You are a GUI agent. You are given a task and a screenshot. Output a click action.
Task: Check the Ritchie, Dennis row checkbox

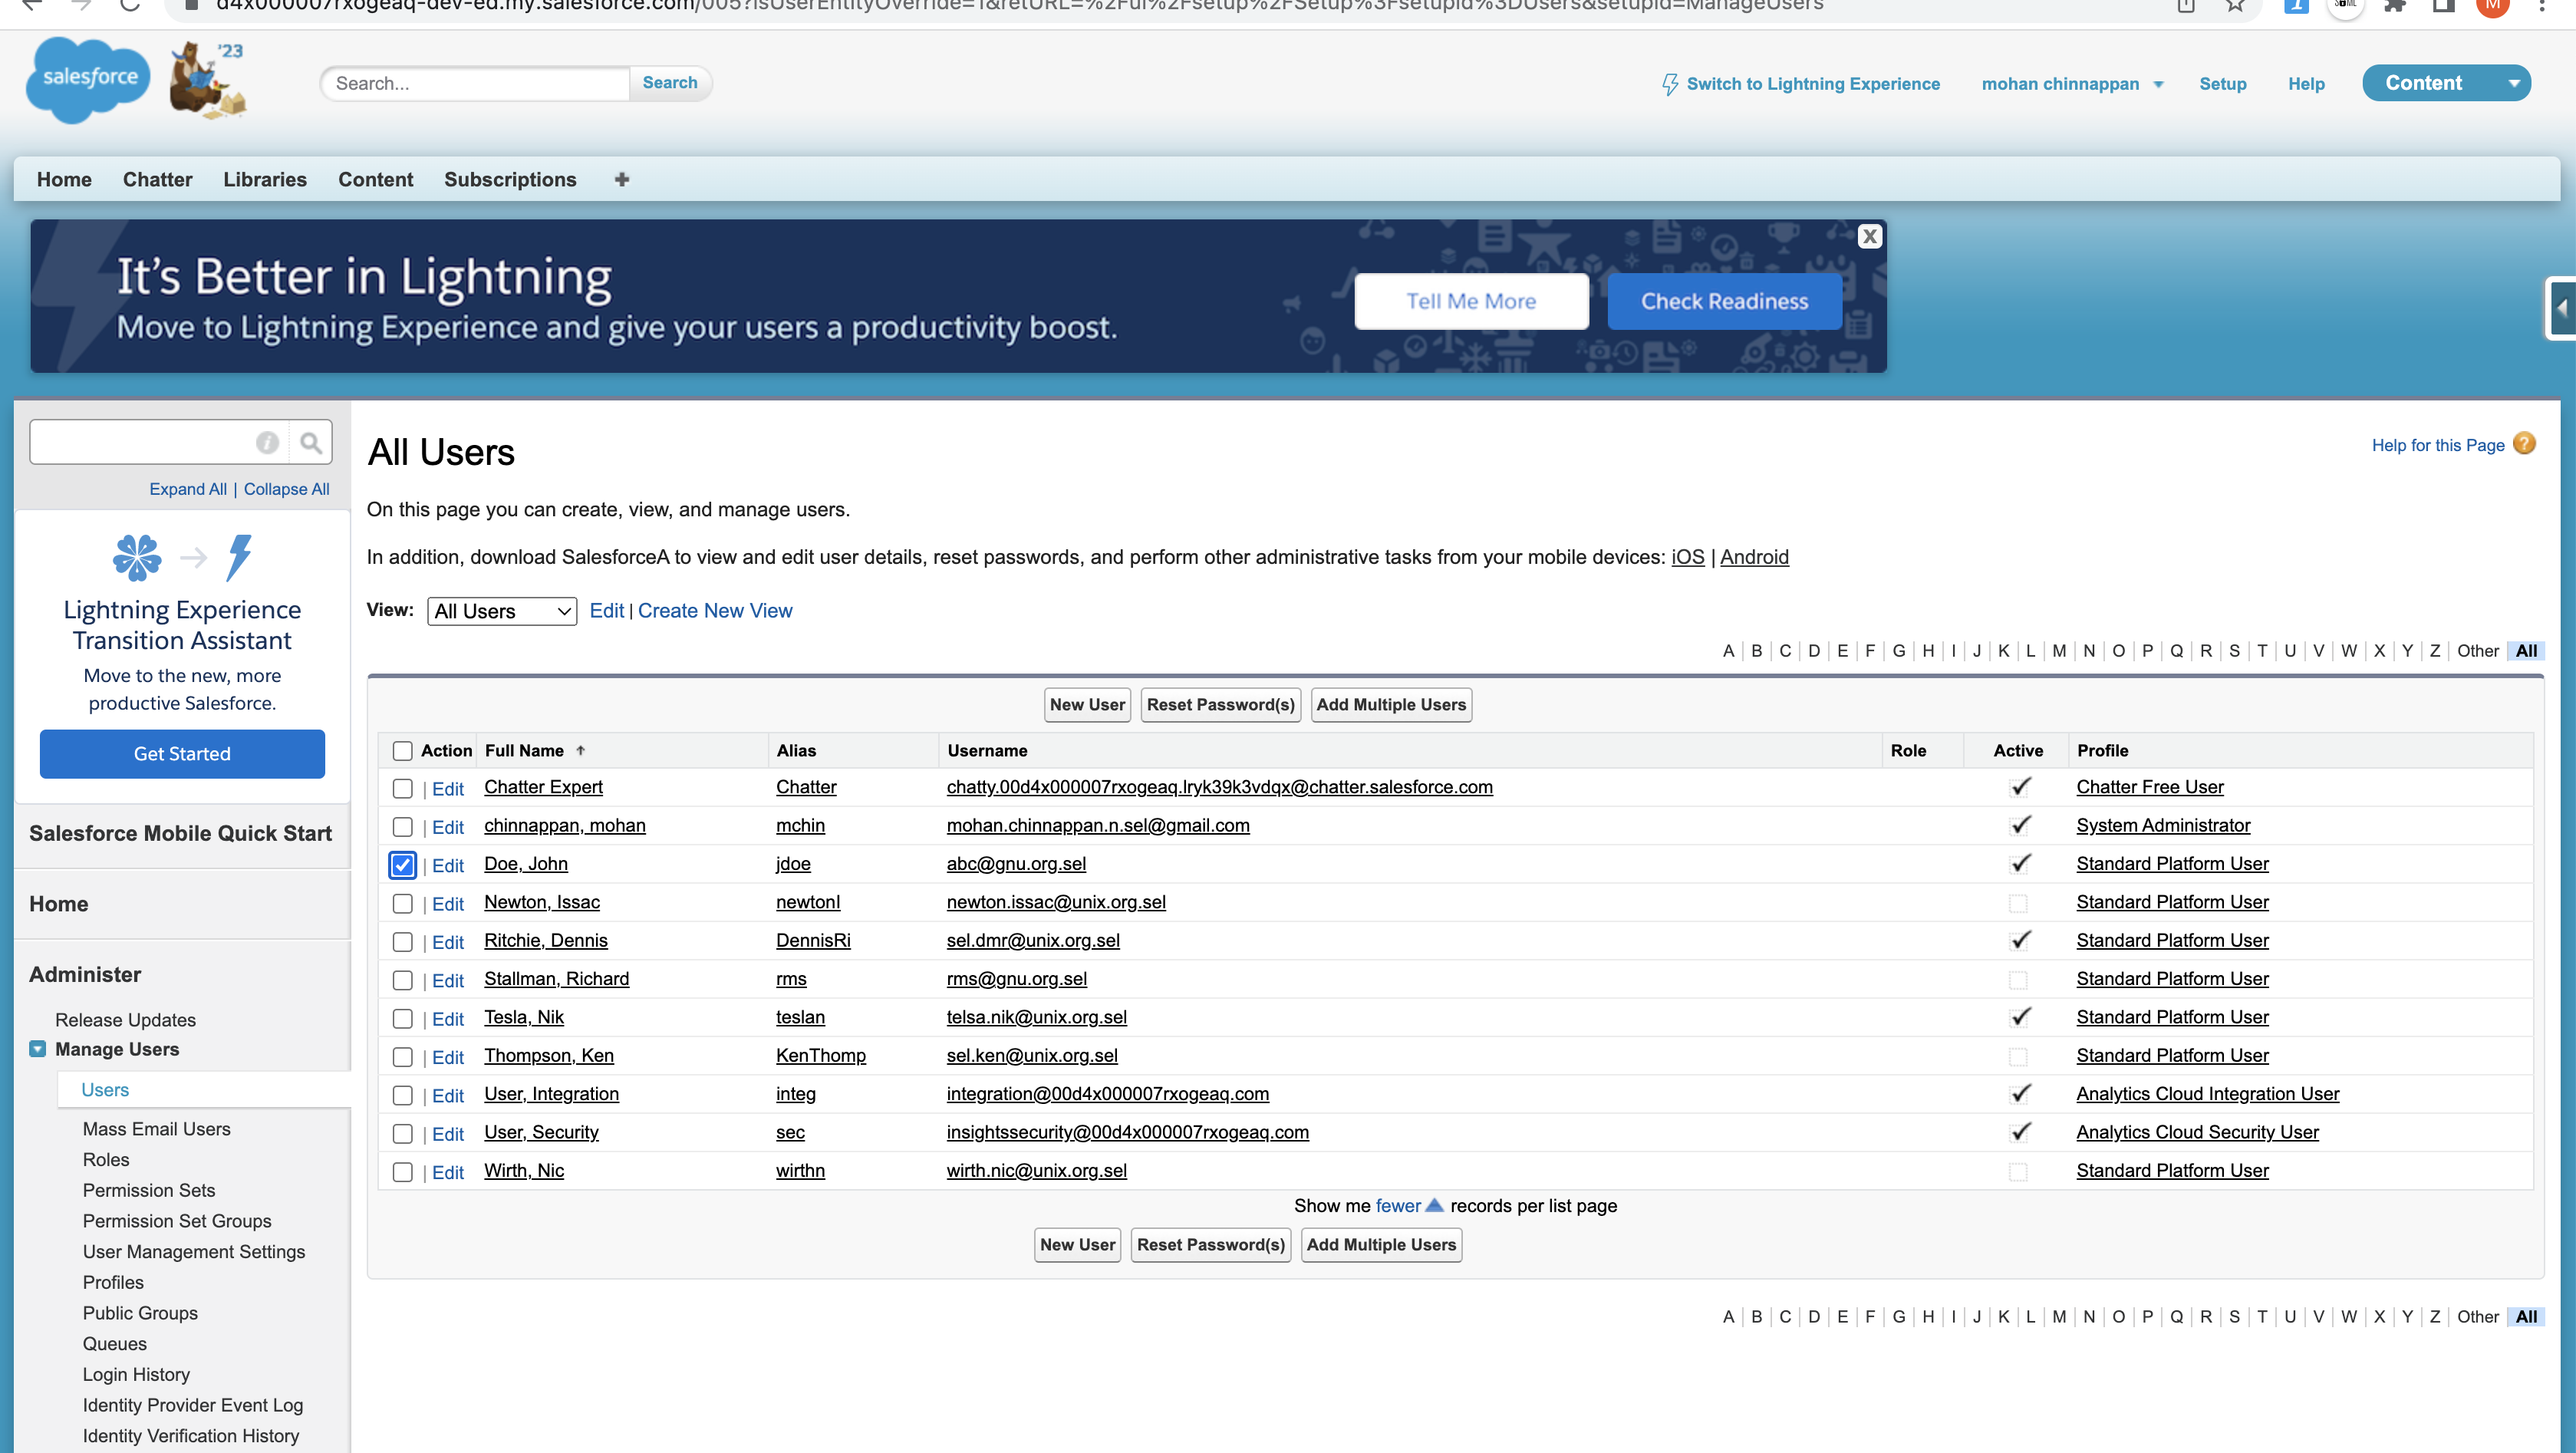pos(402,942)
